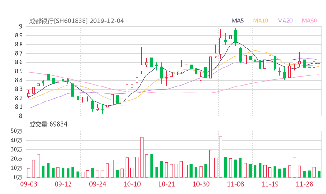
Task: Click the 11-28 date axis label
Action: pyautogui.click(x=304, y=184)
